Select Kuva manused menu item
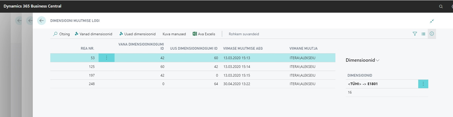Image resolution: width=453 pixels, height=117 pixels. click(x=174, y=34)
